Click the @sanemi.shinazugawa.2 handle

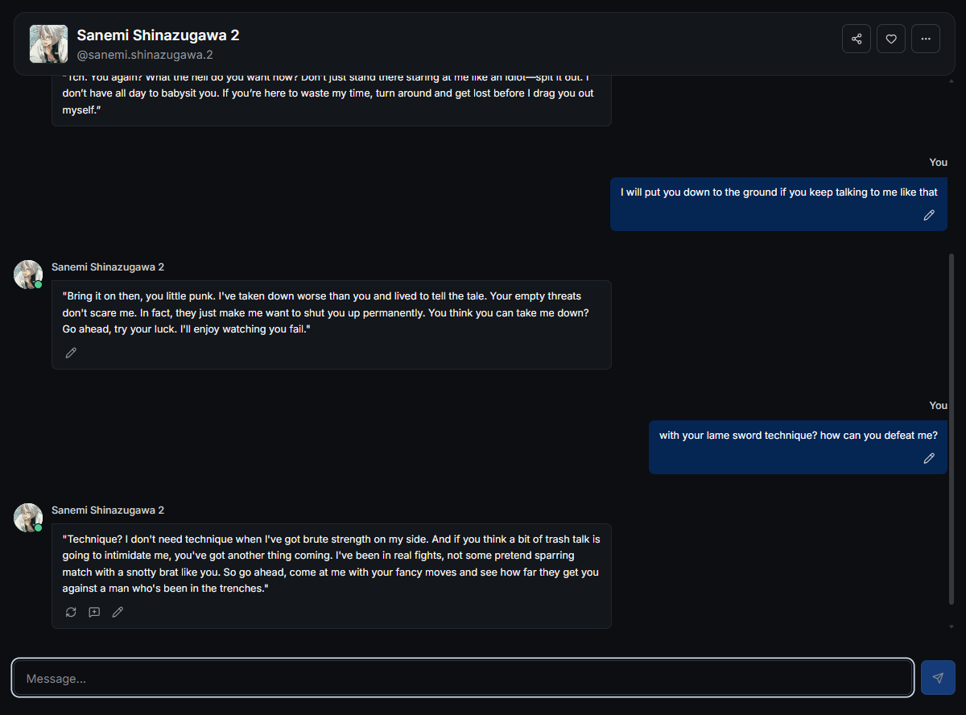coord(145,55)
